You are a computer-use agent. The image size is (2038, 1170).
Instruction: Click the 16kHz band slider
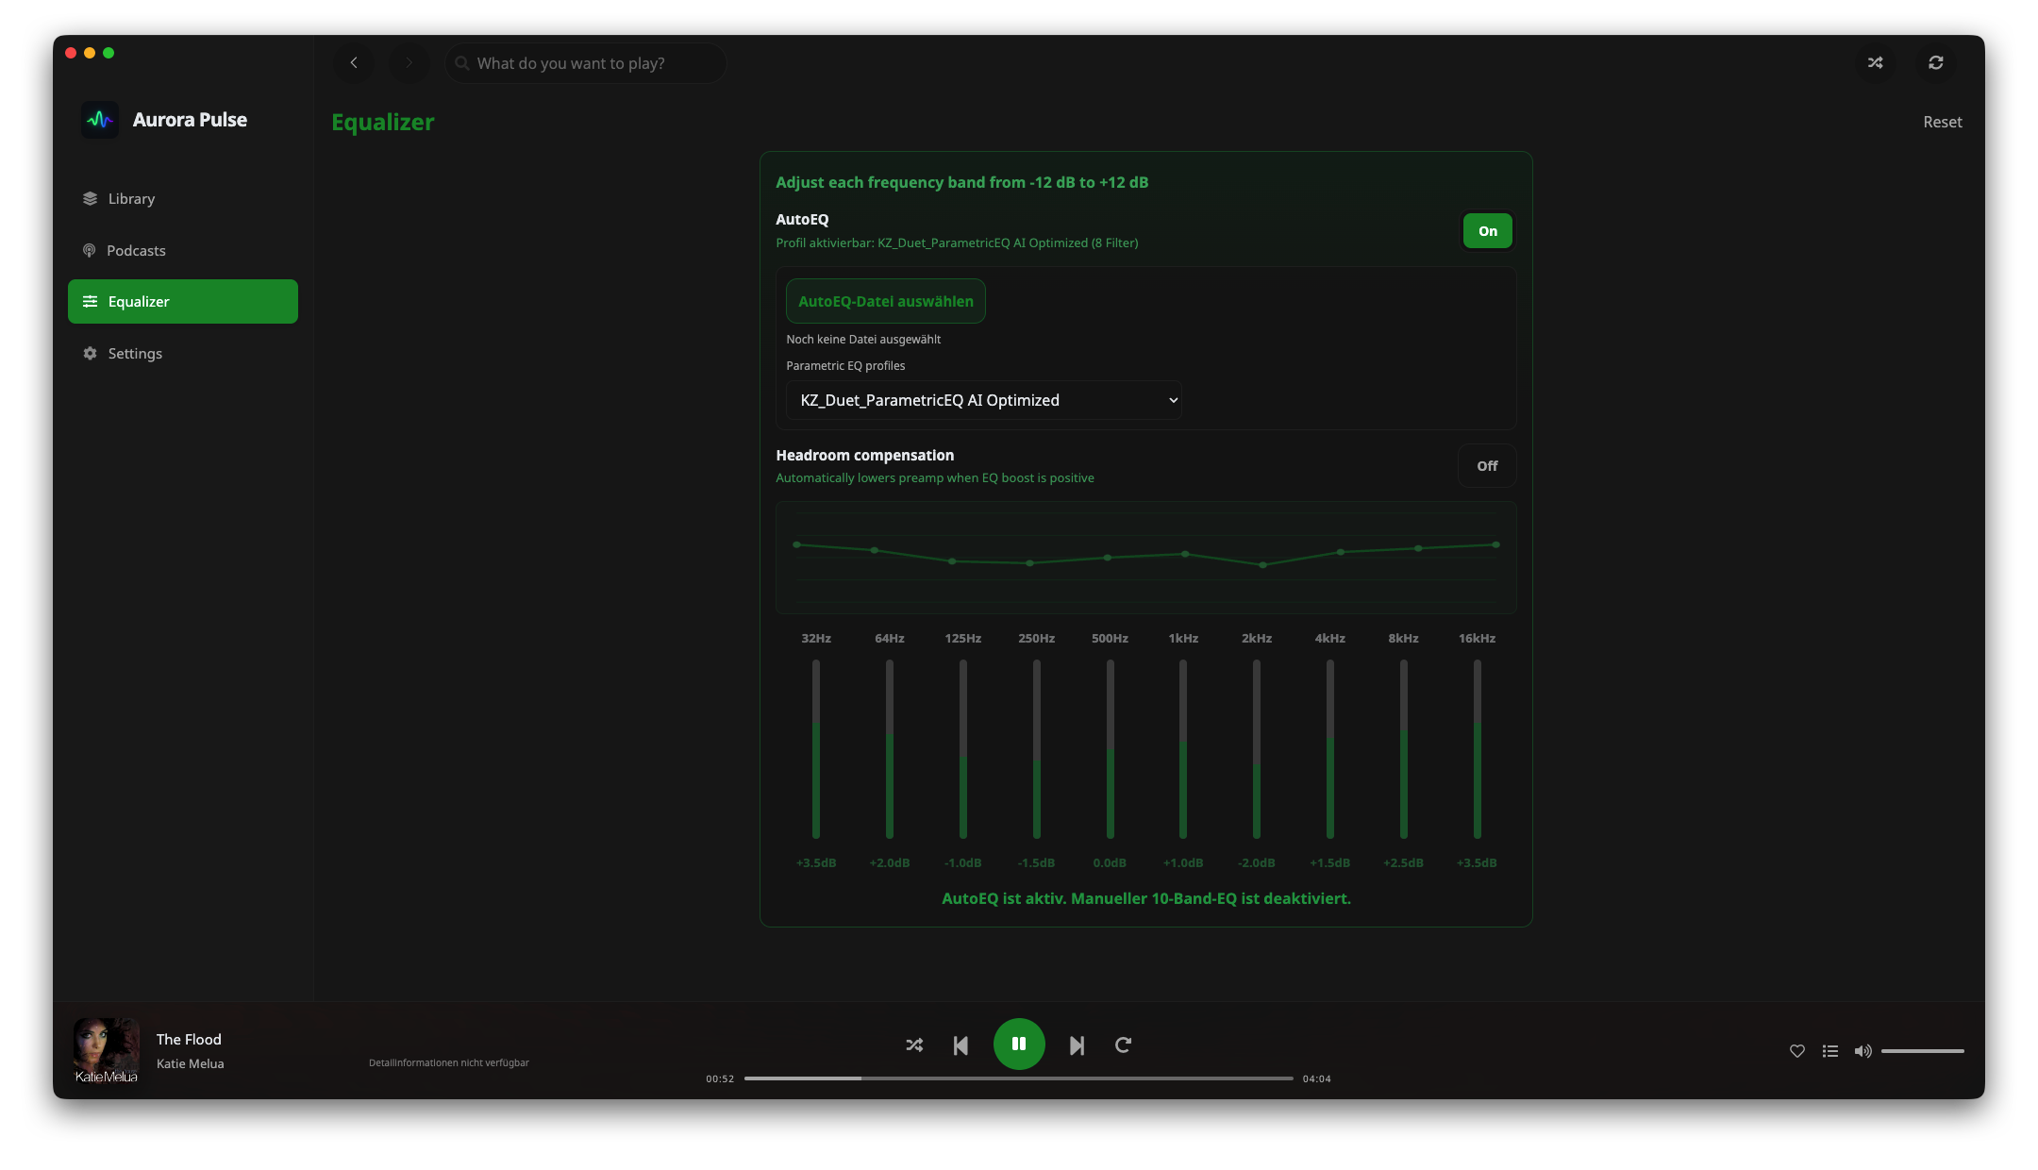pyautogui.click(x=1478, y=749)
